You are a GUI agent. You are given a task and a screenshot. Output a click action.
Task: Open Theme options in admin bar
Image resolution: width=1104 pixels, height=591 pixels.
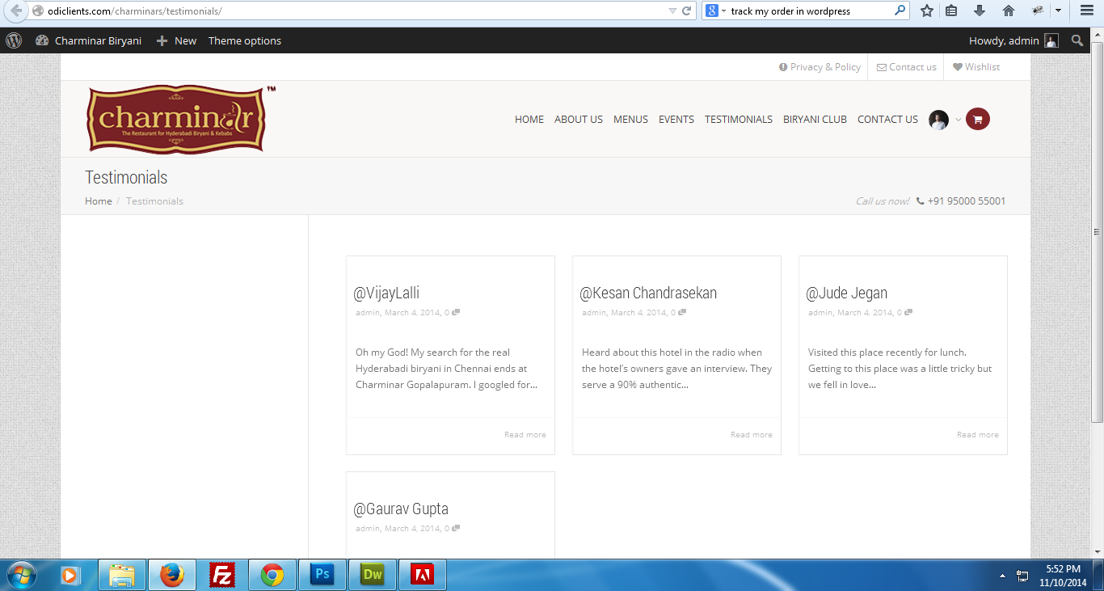click(244, 40)
